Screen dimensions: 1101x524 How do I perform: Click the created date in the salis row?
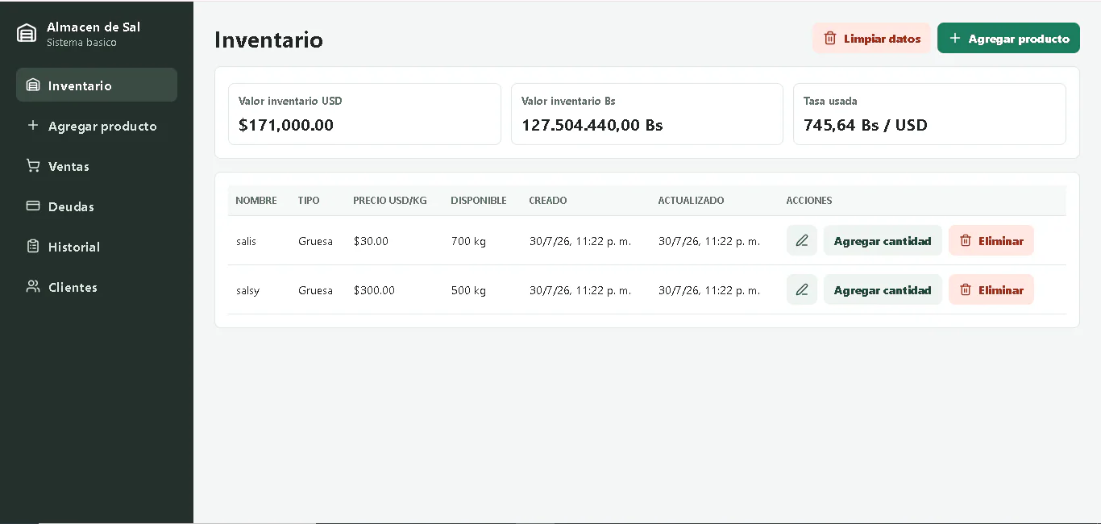[580, 241]
